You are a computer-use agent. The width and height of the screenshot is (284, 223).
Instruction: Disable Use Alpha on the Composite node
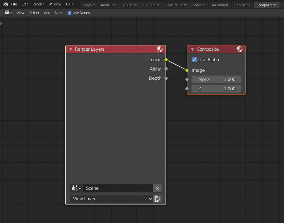point(194,60)
